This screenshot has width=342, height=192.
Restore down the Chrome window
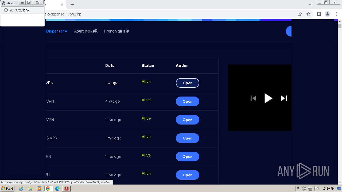point(326,2)
